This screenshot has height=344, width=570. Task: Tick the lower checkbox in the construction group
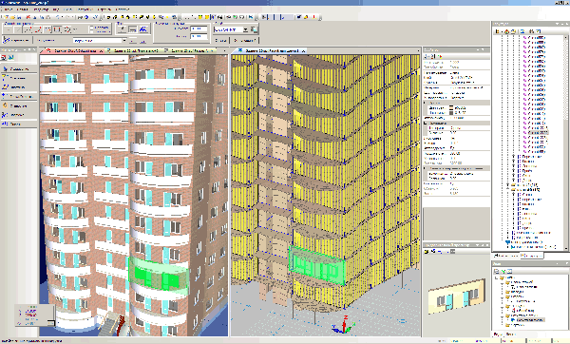(91, 32)
